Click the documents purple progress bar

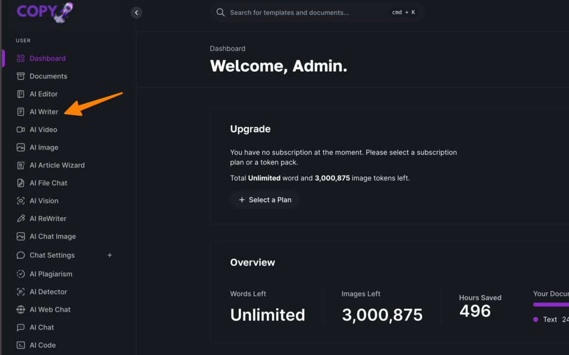pyautogui.click(x=551, y=304)
